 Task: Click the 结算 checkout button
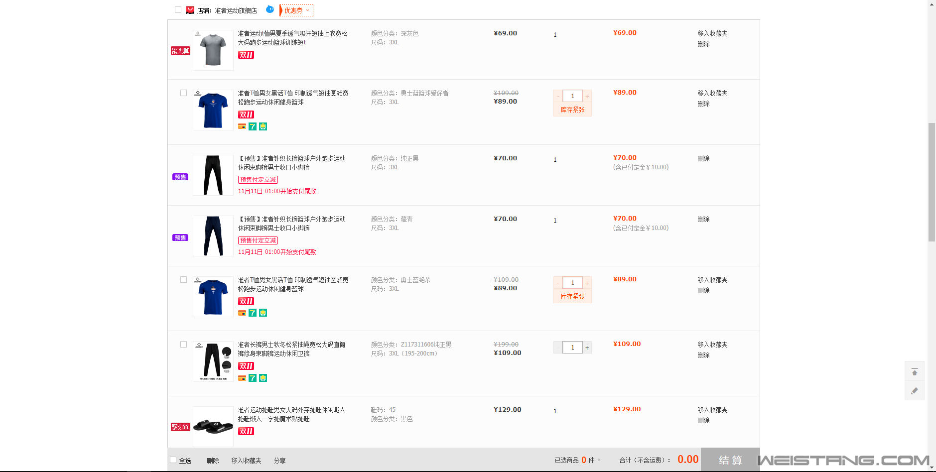coord(730,460)
